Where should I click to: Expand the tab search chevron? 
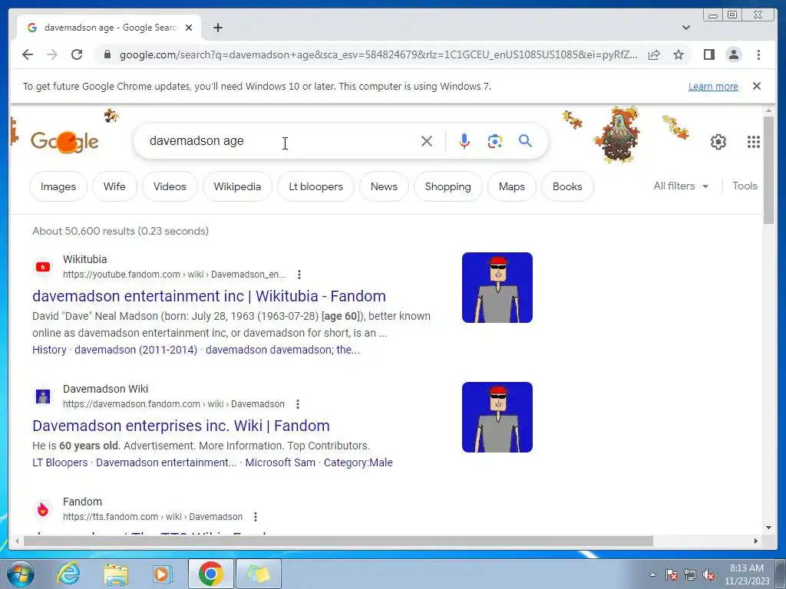686,28
